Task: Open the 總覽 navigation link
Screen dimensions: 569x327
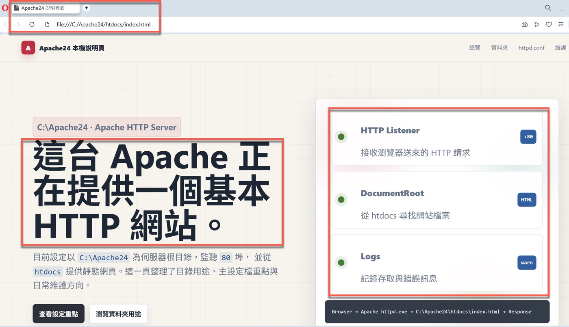Action: coord(475,48)
